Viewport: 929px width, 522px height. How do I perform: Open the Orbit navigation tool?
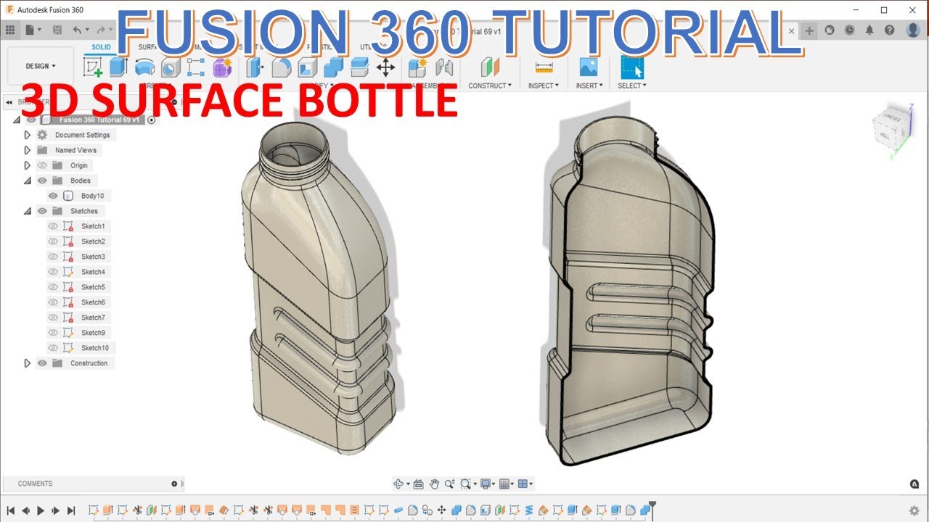[x=398, y=484]
